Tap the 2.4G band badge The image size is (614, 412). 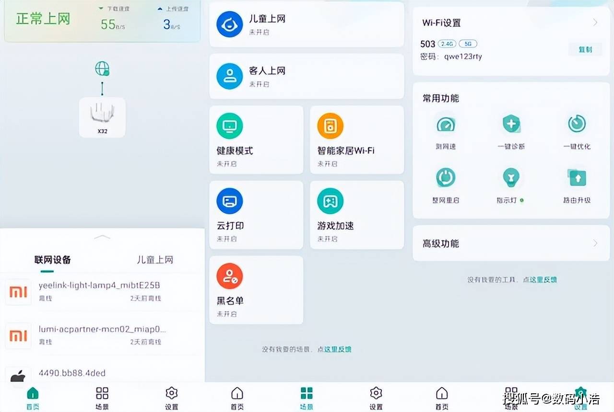(x=447, y=44)
